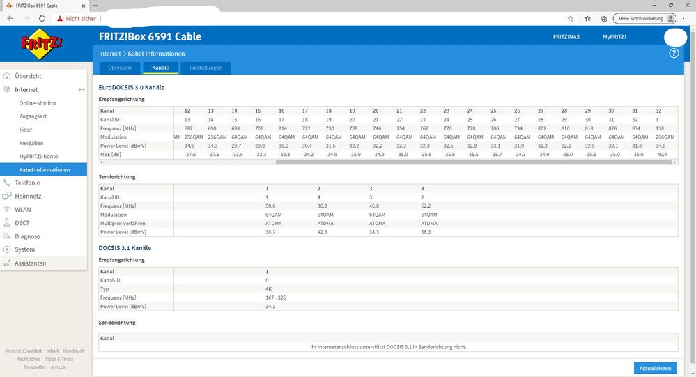Switch to the Übersicht tab
The height and width of the screenshot is (377, 696).
tap(120, 68)
